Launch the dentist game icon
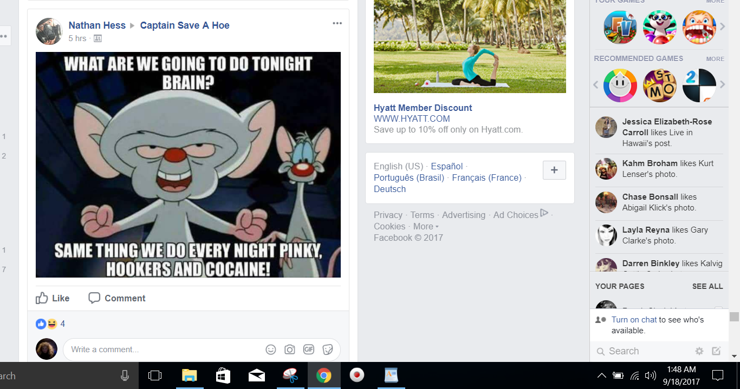The width and height of the screenshot is (740, 389). pyautogui.click(x=699, y=27)
